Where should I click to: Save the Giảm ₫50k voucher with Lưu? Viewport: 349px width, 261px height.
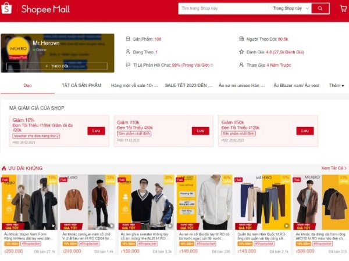point(305,131)
